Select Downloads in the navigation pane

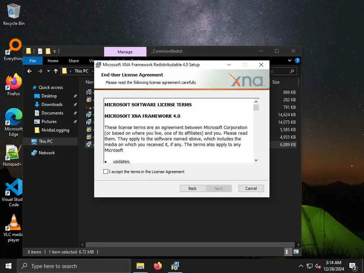point(52,105)
